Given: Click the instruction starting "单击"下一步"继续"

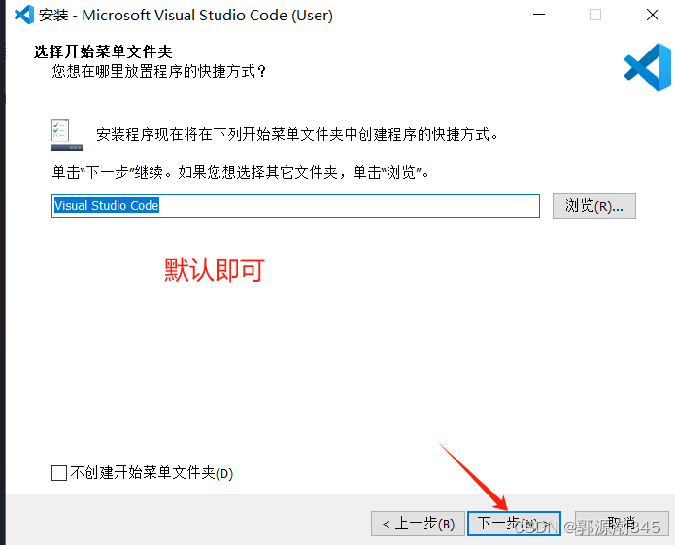Looking at the screenshot, I should 241,172.
